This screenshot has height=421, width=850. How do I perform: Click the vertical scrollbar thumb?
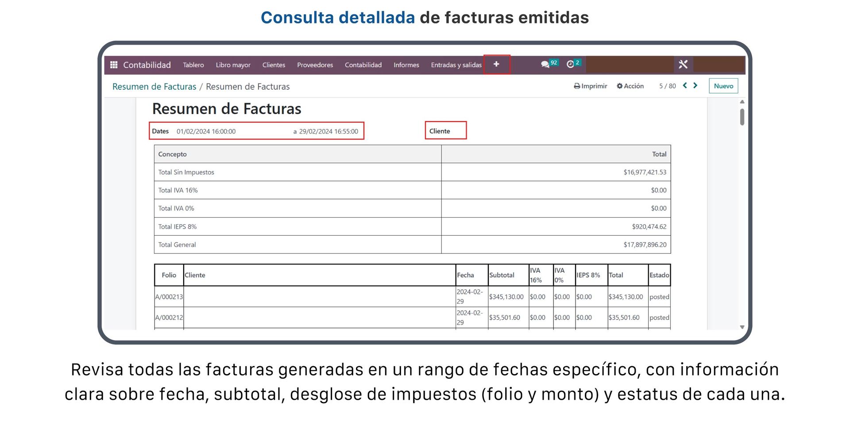(x=742, y=117)
